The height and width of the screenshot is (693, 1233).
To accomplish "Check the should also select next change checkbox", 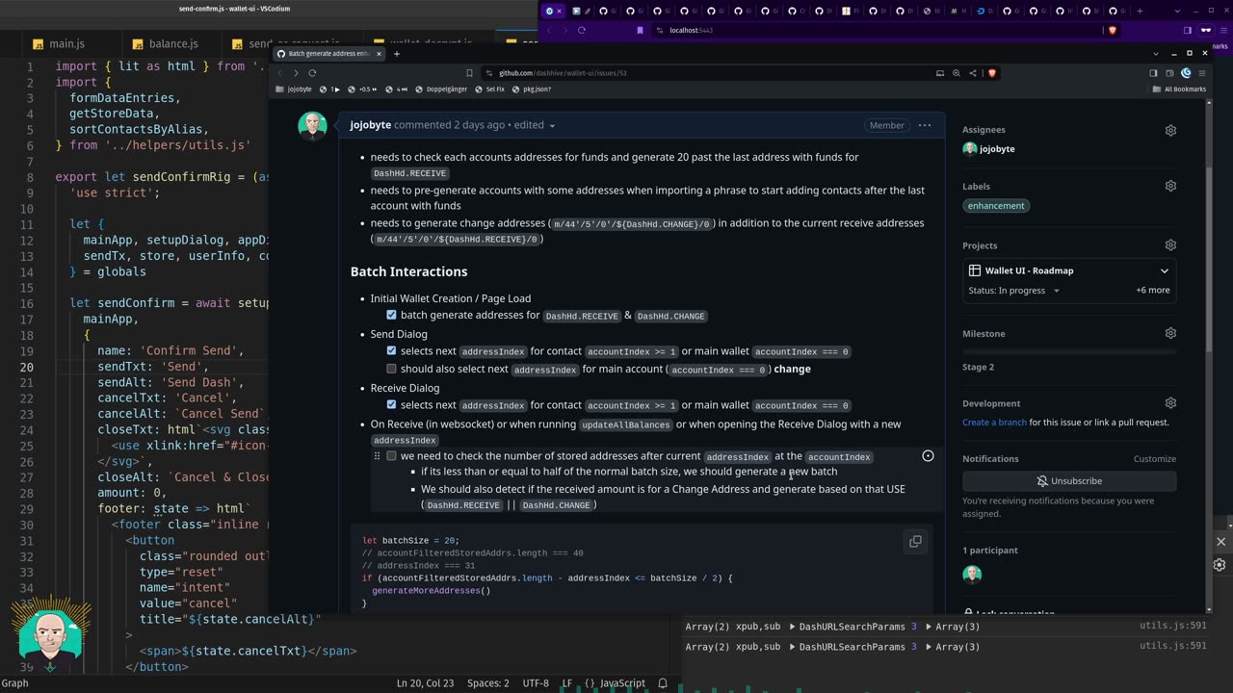I will tap(391, 369).
